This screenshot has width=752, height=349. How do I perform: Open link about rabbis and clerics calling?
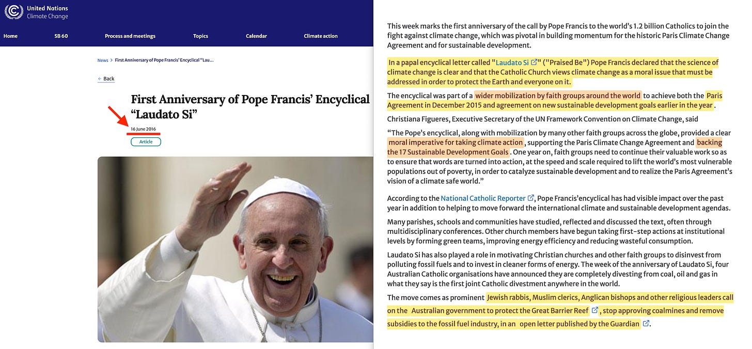click(560, 304)
